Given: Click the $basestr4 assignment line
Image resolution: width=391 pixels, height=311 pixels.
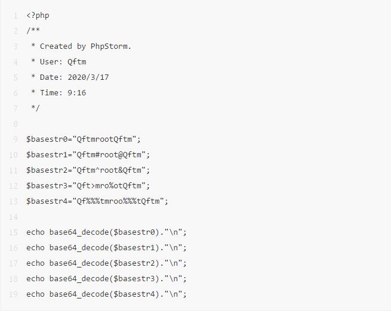Looking at the screenshot, I should [x=97, y=201].
